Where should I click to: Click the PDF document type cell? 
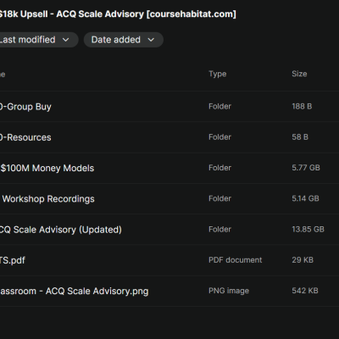coord(235,260)
